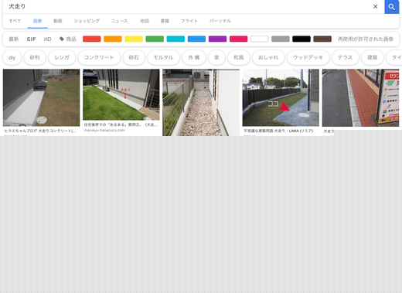Open the すべて tab
The width and height of the screenshot is (402, 293).
(x=15, y=21)
